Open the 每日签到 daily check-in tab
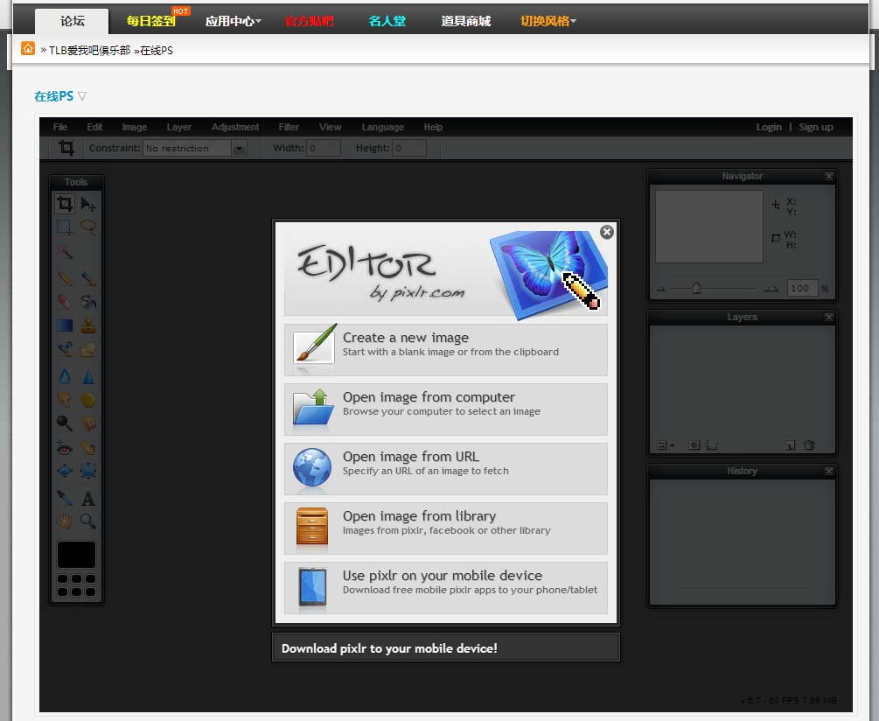 (x=150, y=21)
